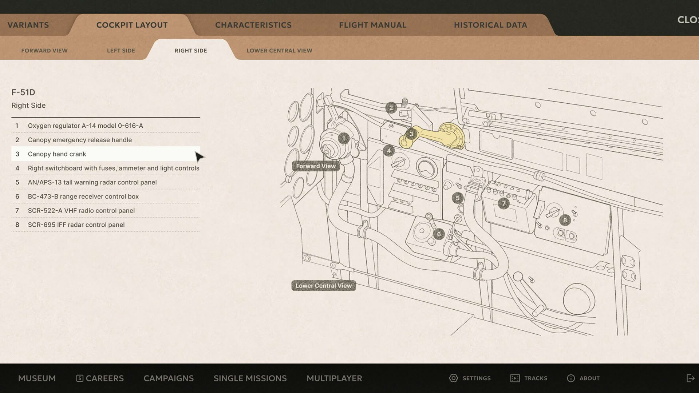Switch to the Variants tab

[x=28, y=25]
